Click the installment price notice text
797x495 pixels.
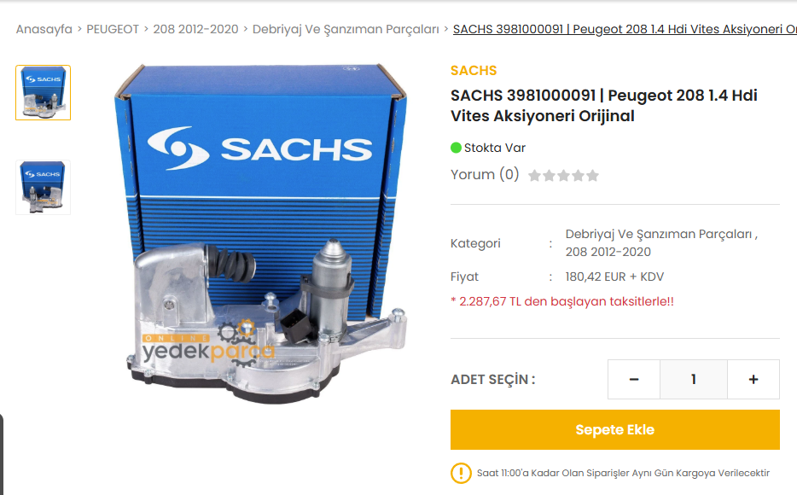click(x=562, y=301)
